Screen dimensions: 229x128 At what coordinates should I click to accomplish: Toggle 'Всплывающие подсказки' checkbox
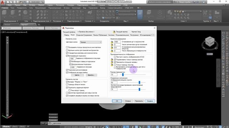(x=67, y=56)
